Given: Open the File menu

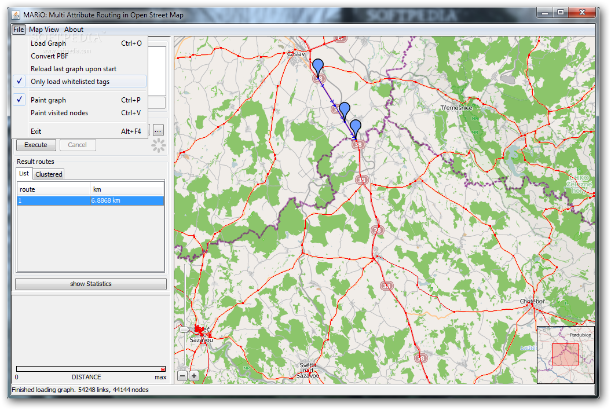Looking at the screenshot, I should point(19,30).
